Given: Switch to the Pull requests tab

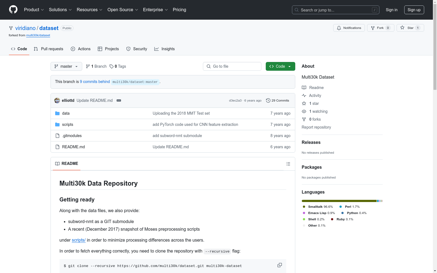Looking at the screenshot, I should pos(48,49).
